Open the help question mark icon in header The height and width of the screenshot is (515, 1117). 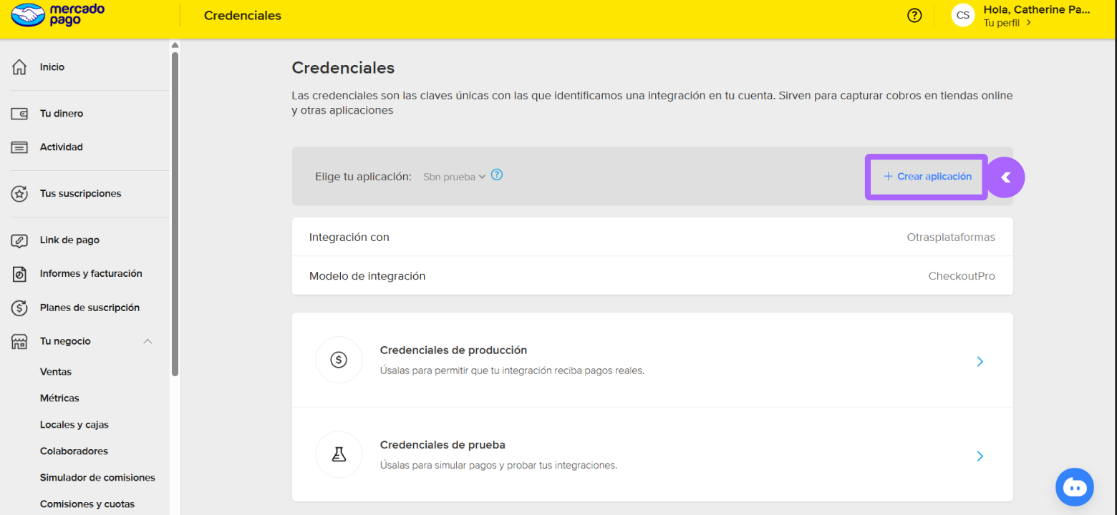click(914, 15)
